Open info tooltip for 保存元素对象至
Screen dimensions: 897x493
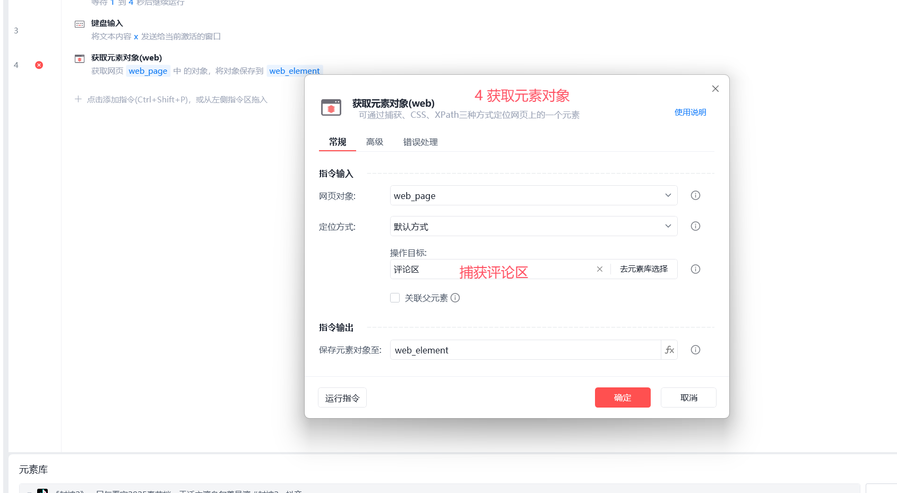tap(695, 350)
